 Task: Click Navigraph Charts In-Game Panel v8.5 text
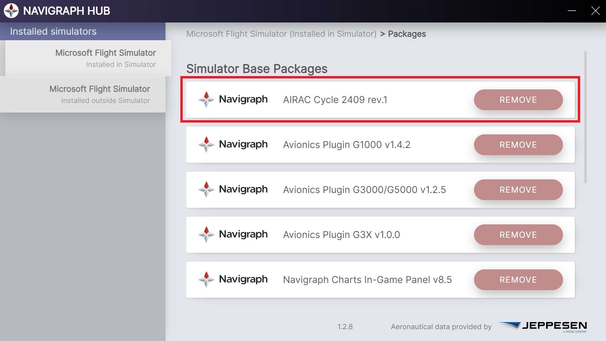pyautogui.click(x=368, y=280)
